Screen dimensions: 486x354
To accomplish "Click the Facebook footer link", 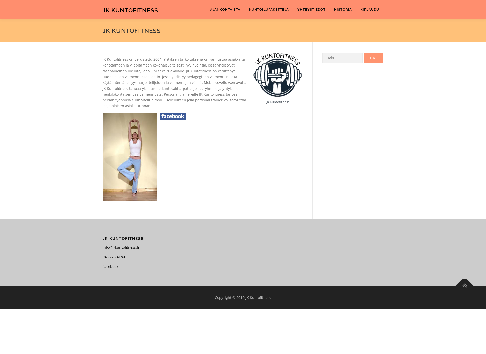I will pos(110,266).
